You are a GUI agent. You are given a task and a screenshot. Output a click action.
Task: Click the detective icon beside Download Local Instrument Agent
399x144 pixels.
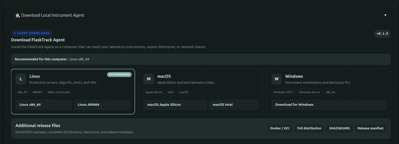[x=18, y=15]
